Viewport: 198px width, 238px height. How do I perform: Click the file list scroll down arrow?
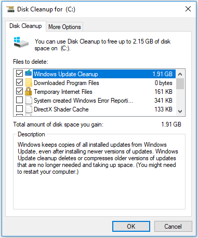[180, 111]
